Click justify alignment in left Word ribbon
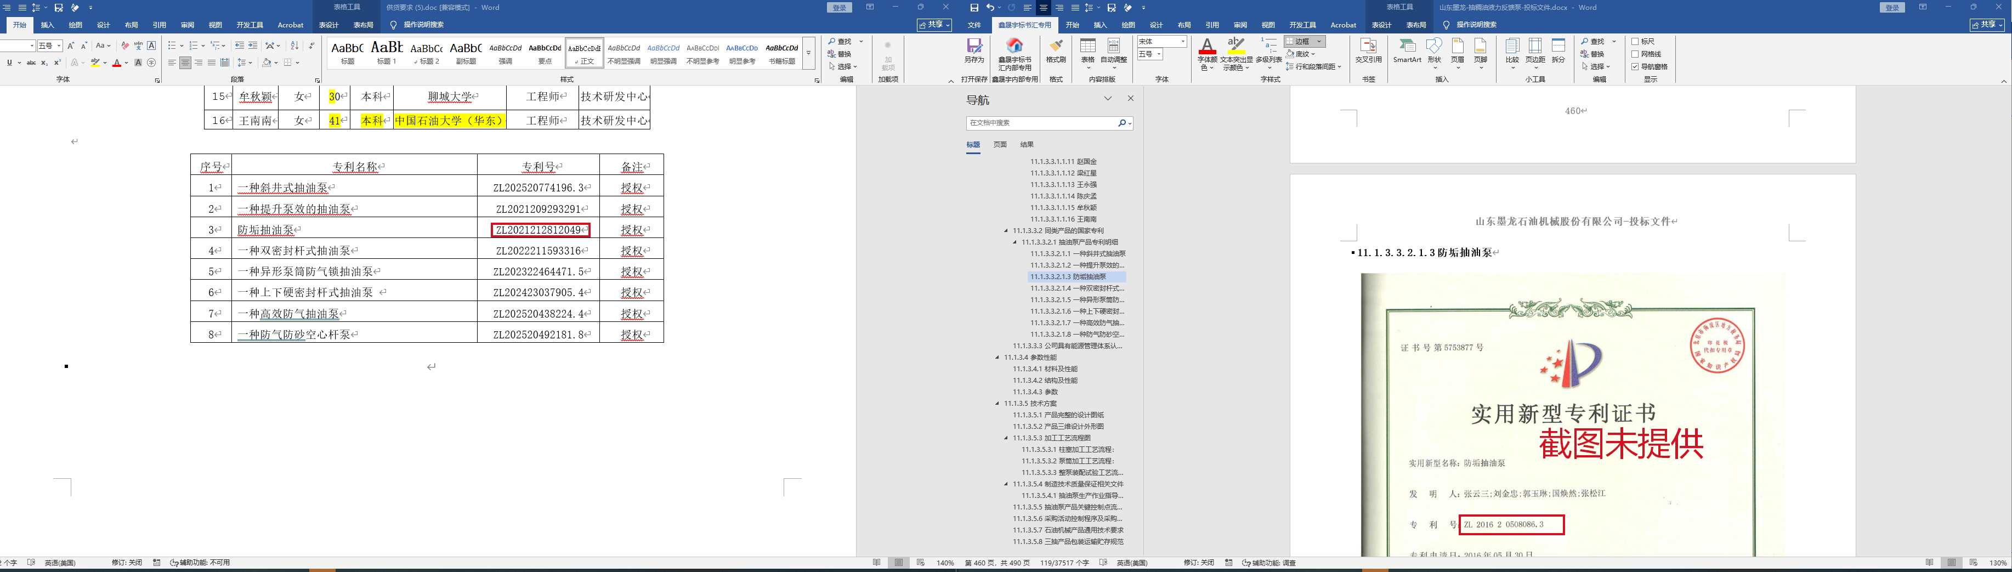Image resolution: width=2012 pixels, height=572 pixels. [x=211, y=63]
